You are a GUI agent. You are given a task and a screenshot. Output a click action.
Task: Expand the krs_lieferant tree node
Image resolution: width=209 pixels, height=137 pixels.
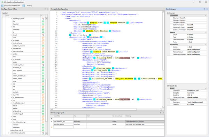(x=11, y=49)
